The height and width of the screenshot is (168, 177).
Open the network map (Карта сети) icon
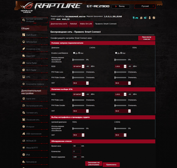24,98
